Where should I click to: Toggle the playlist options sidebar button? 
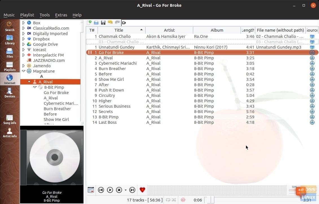[x=91, y=190]
